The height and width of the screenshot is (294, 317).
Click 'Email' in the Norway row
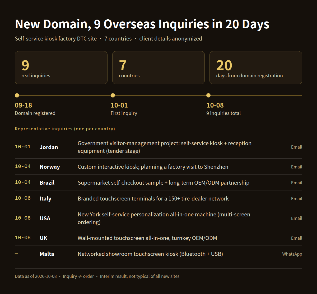[296, 167]
